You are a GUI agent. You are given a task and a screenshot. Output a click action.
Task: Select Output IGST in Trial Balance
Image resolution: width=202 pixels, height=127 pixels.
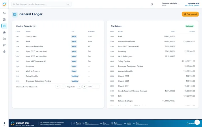coord(153,86)
